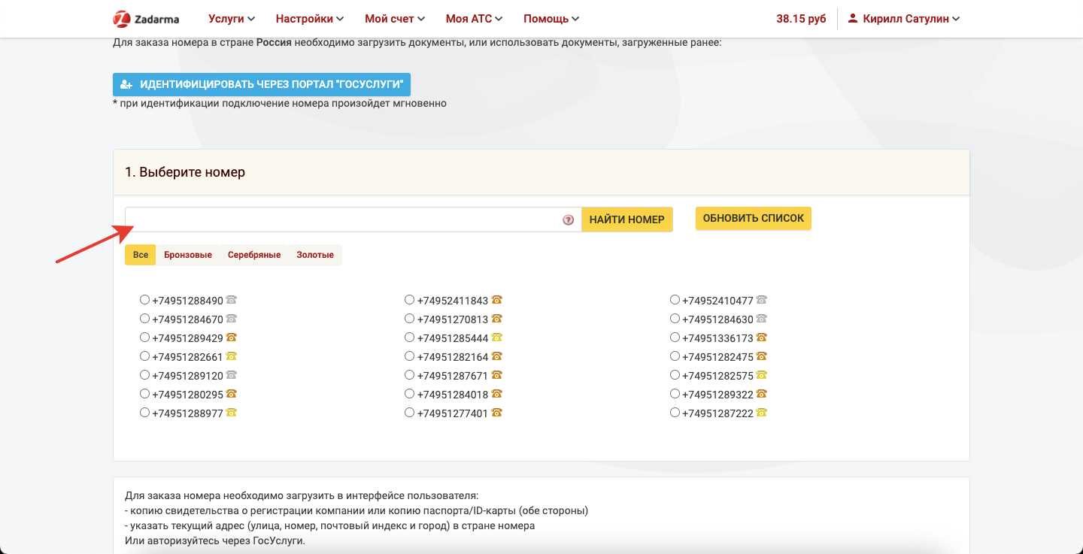Click the НАЙТИ НОМЕР button

[627, 219]
